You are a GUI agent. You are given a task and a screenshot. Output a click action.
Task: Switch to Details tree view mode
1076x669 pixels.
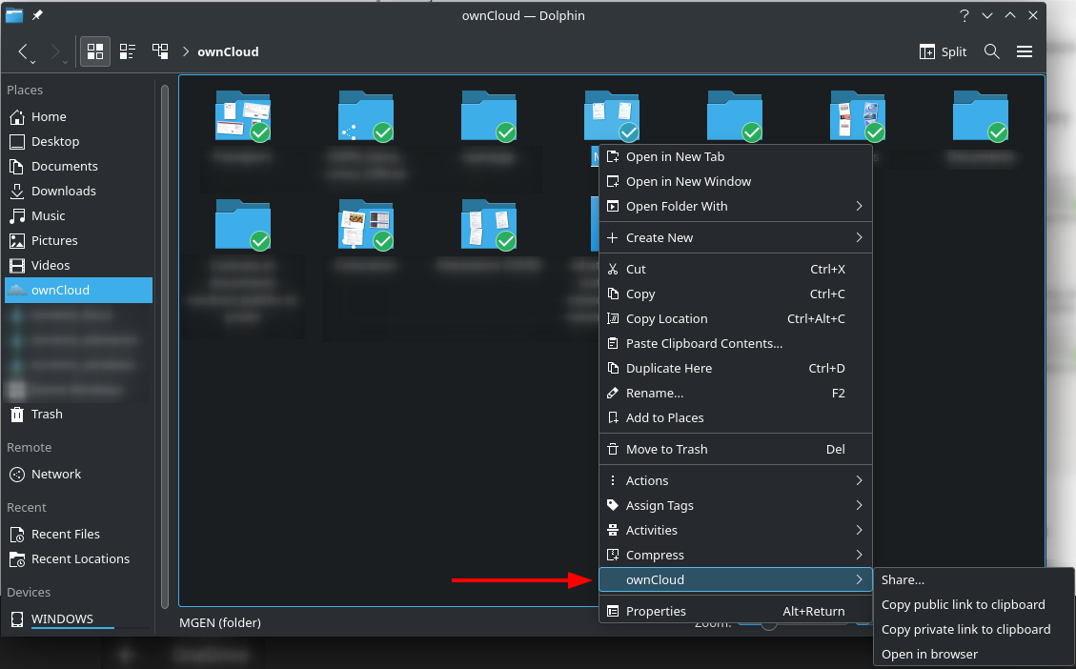(160, 51)
